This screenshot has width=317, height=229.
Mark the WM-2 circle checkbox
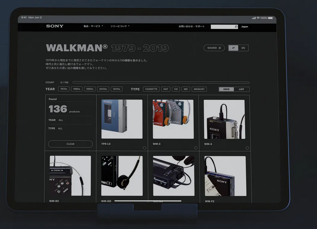tap(196, 148)
